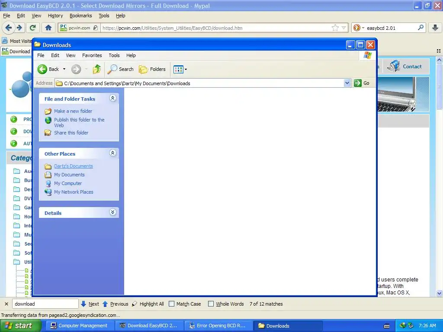
Task: Open Dartz's Documents link
Action: click(x=74, y=166)
